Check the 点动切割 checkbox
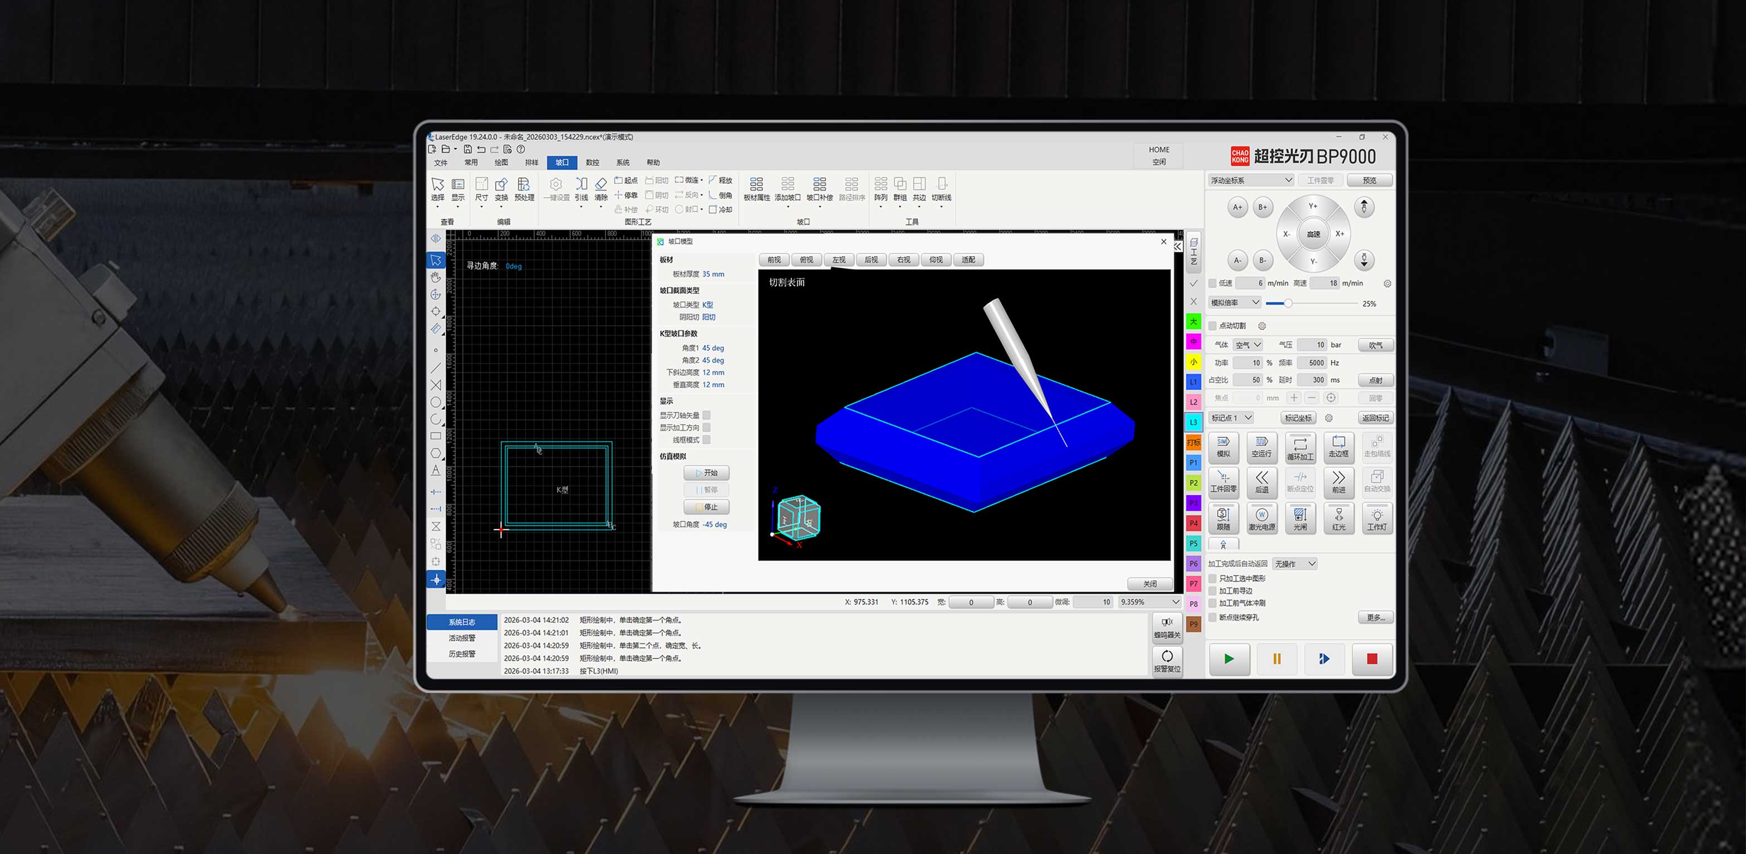 pyautogui.click(x=1212, y=326)
